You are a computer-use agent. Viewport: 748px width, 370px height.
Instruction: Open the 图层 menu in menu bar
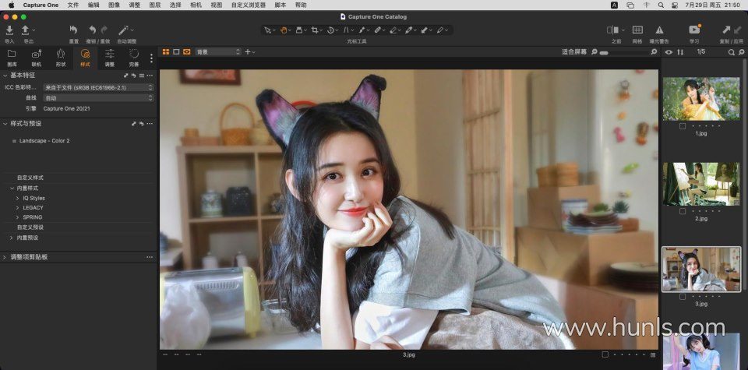pos(155,5)
